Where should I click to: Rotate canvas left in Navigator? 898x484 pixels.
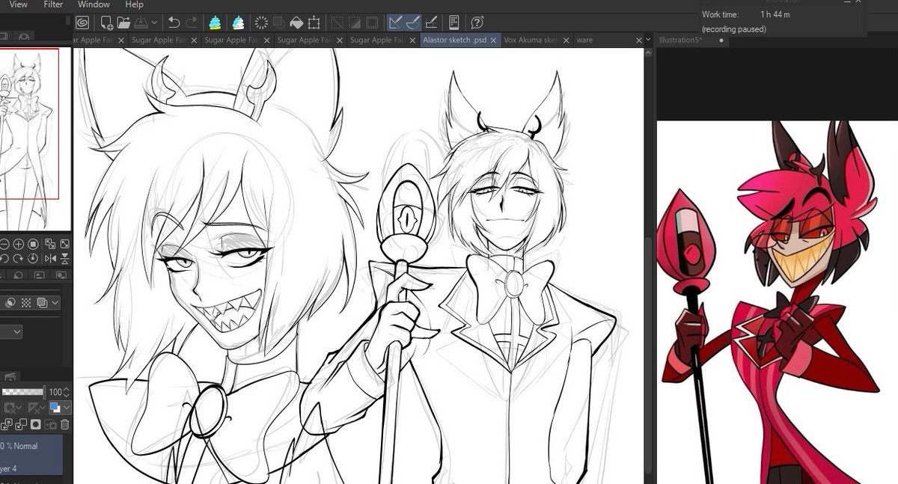(x=4, y=259)
